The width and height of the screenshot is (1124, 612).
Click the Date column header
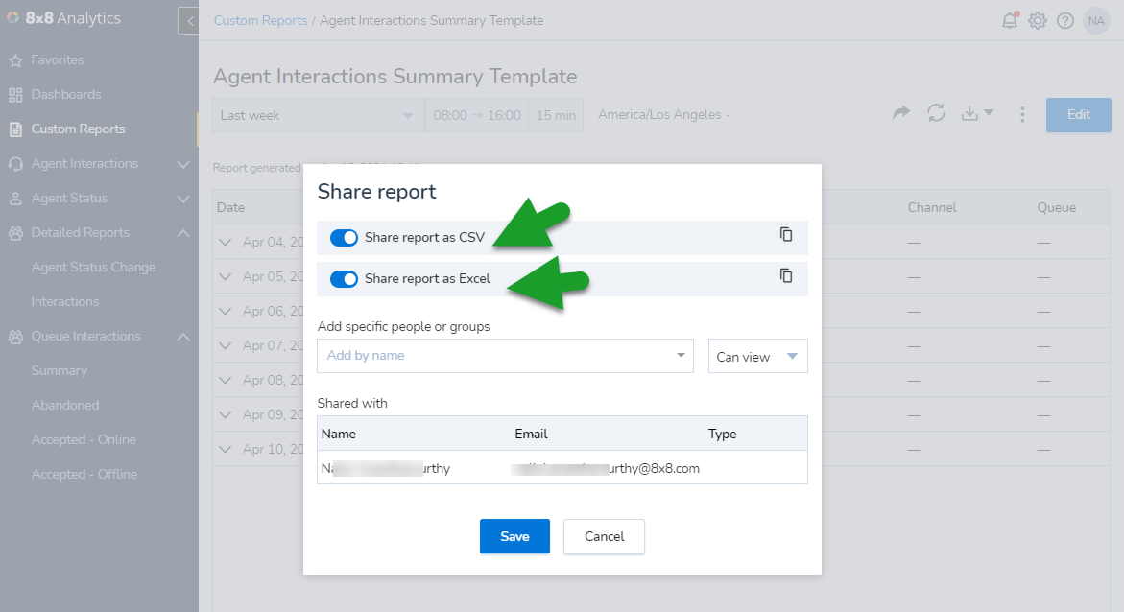pyautogui.click(x=230, y=208)
